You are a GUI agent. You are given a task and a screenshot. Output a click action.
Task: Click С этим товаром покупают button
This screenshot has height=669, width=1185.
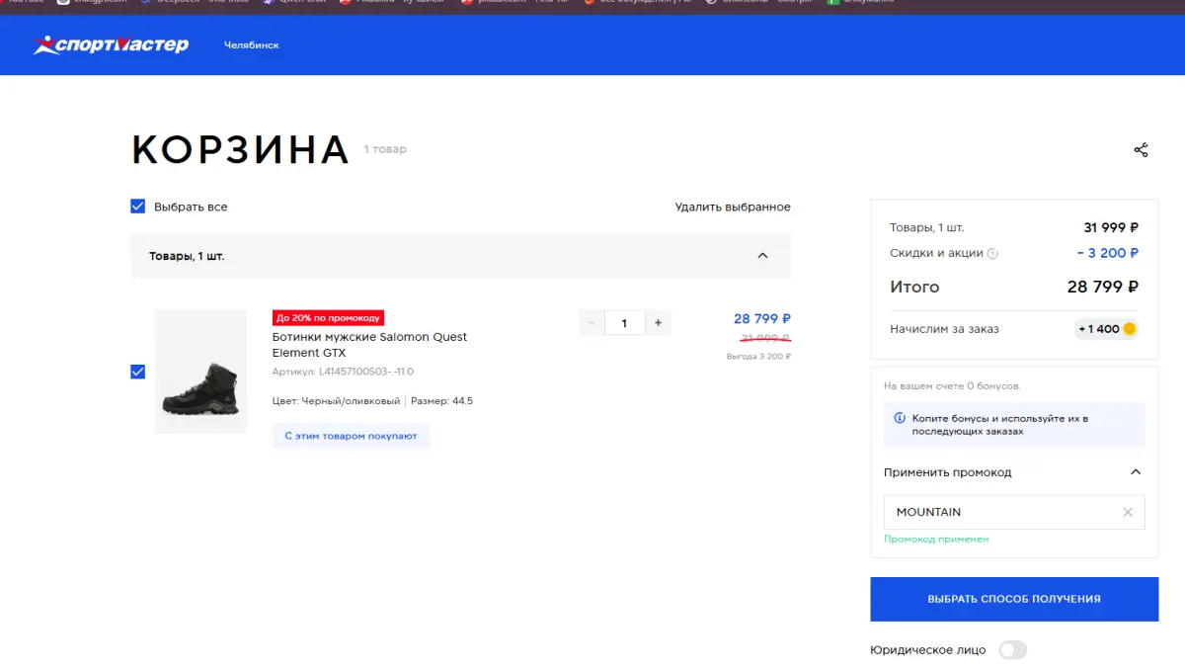click(x=351, y=436)
